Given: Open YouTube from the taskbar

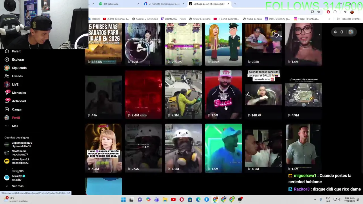Looking at the screenshot, I should [x=173, y=199].
